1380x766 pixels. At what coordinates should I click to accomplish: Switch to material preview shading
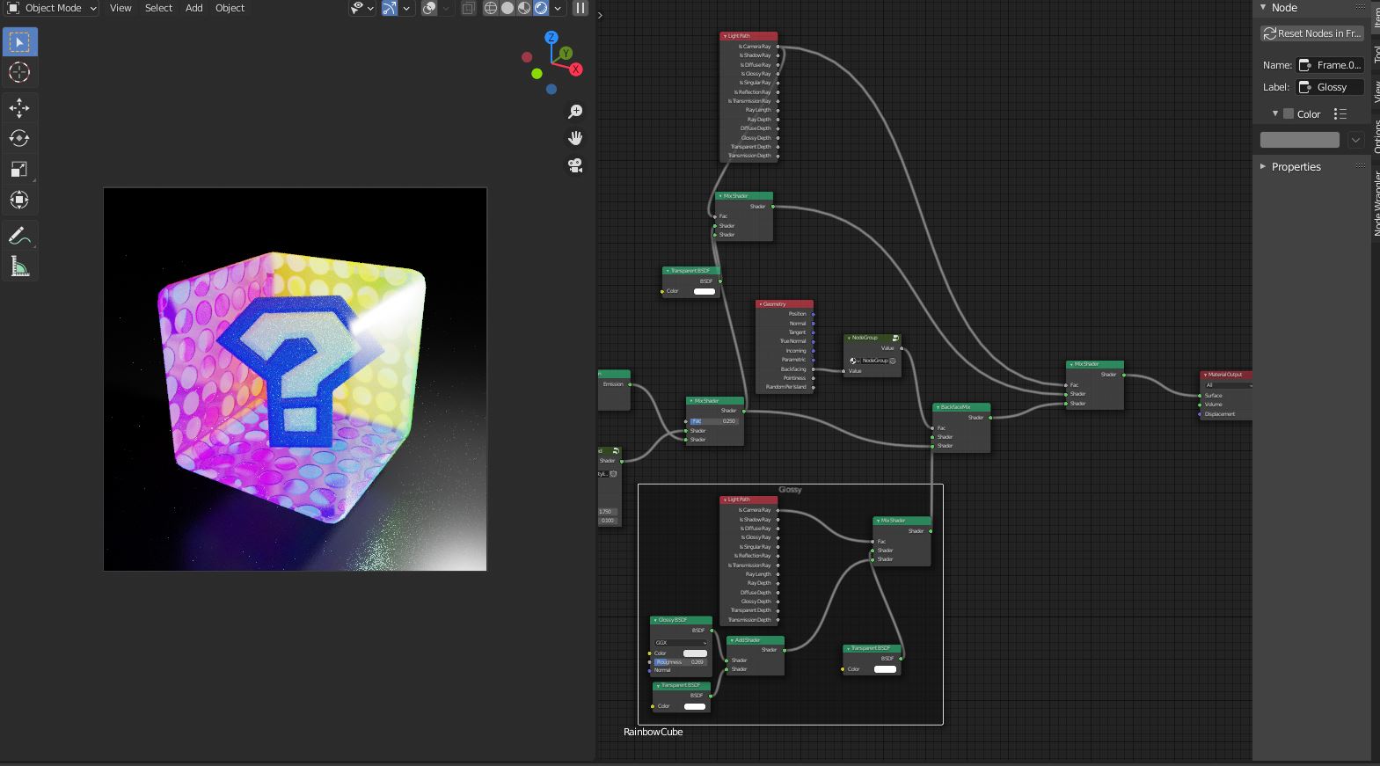[x=524, y=8]
